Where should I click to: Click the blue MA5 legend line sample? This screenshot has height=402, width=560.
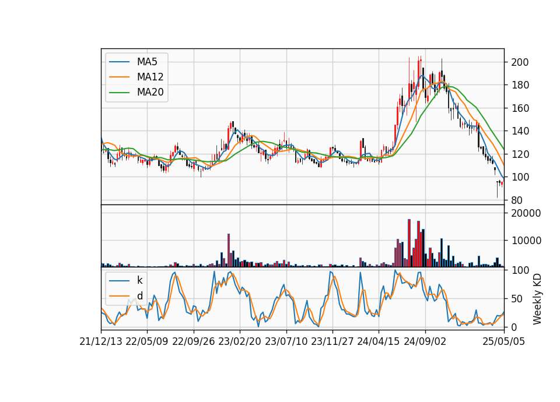(119, 62)
